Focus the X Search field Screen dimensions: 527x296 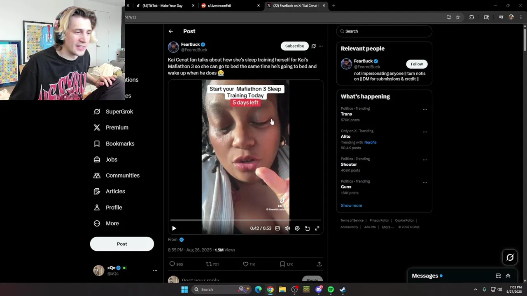[x=384, y=31]
